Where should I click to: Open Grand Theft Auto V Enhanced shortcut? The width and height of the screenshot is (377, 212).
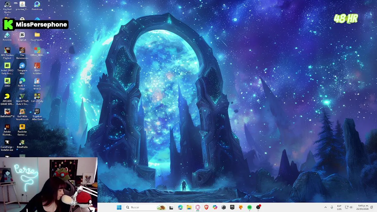pos(22,99)
